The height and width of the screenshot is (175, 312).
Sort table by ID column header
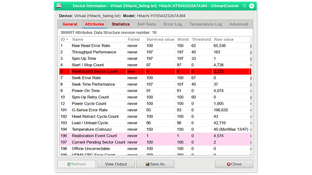[65, 39]
